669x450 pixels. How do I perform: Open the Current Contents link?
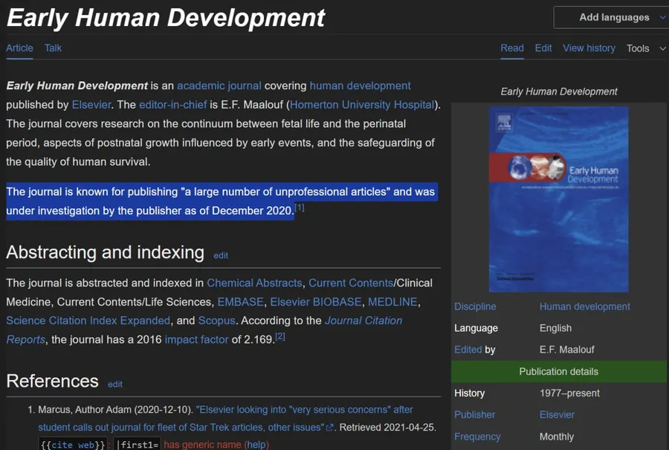point(351,283)
